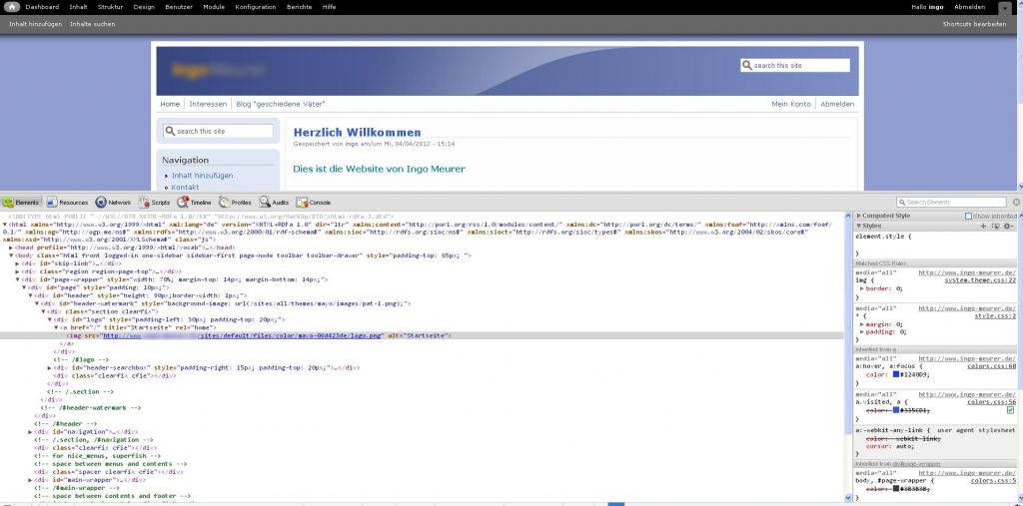Viewport: 1023px width, 506px height.
Task: Switch to the Network panel
Action: [x=113, y=202]
